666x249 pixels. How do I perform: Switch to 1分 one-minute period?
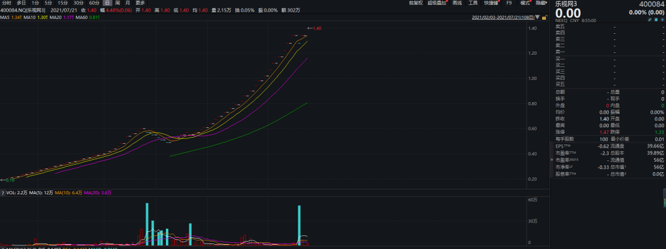click(x=35, y=3)
